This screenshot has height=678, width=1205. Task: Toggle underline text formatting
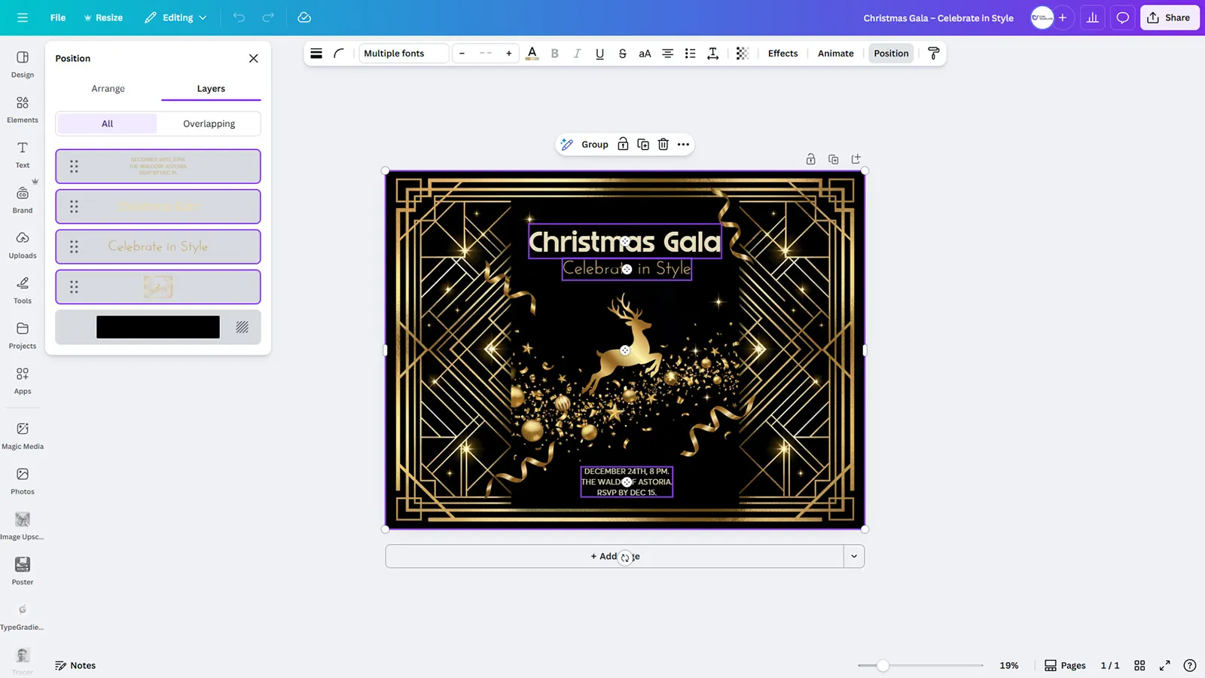click(599, 53)
